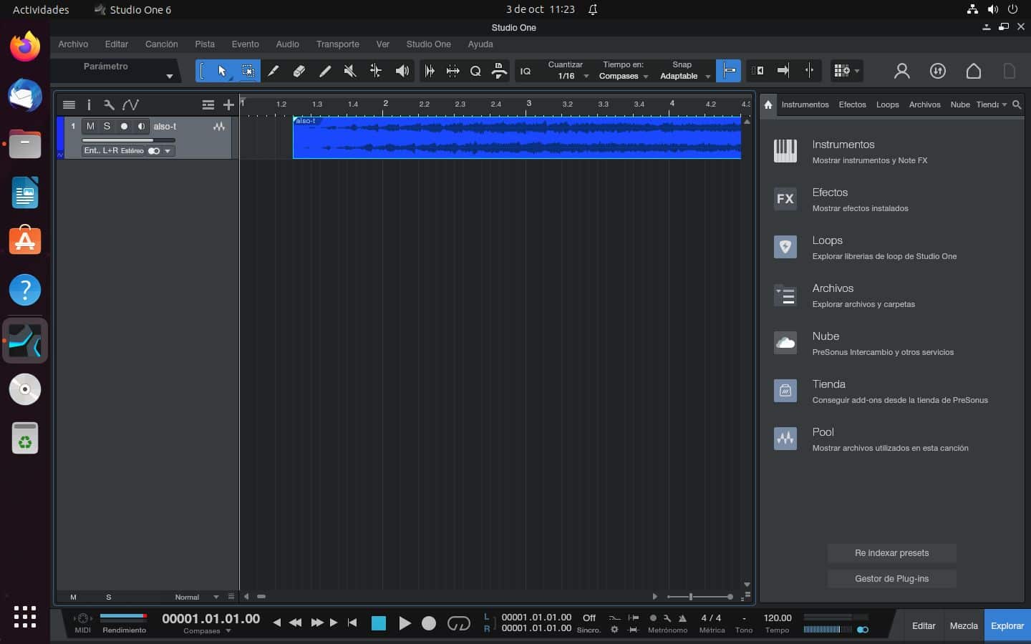
Task: Open the Editar view
Action: (x=924, y=626)
